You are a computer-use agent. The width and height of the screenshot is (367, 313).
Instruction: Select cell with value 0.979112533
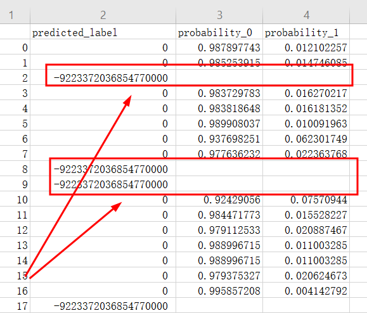(219, 230)
